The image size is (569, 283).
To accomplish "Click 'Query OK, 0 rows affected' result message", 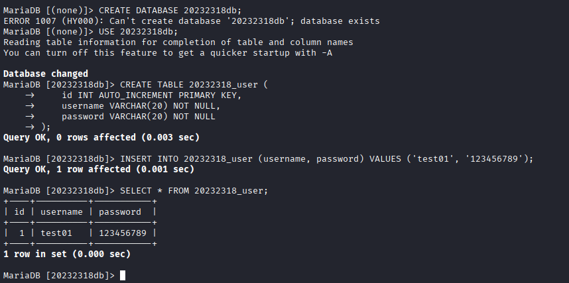I will (x=101, y=137).
